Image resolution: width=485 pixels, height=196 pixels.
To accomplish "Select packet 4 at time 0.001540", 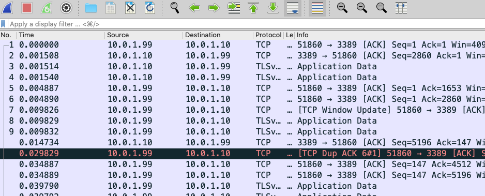I will click(242, 77).
